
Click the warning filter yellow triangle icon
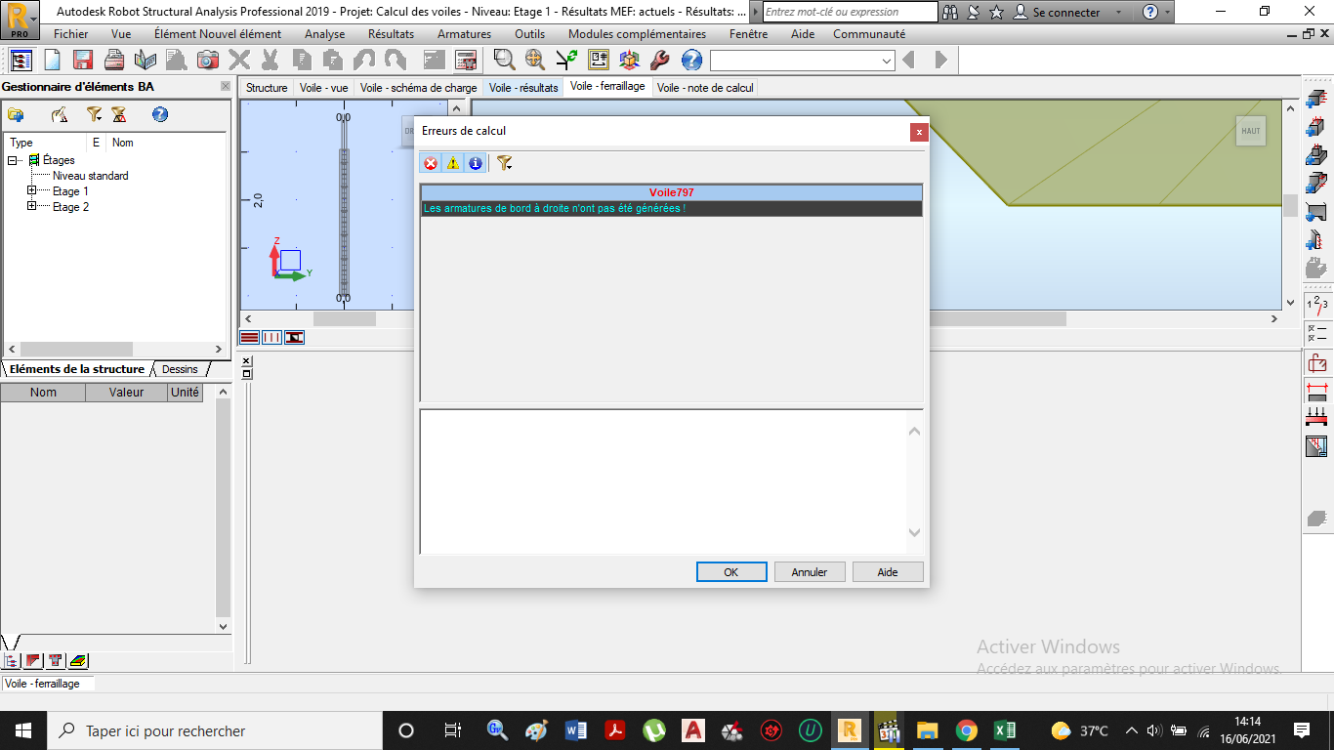pos(453,163)
